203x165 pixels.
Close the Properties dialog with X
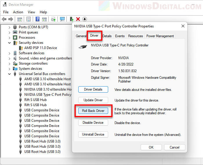[183, 26]
